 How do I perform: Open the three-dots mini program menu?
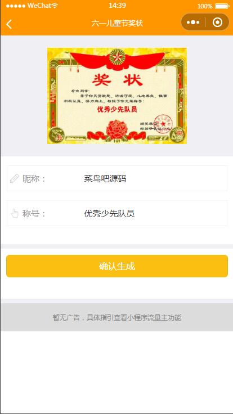(193, 22)
